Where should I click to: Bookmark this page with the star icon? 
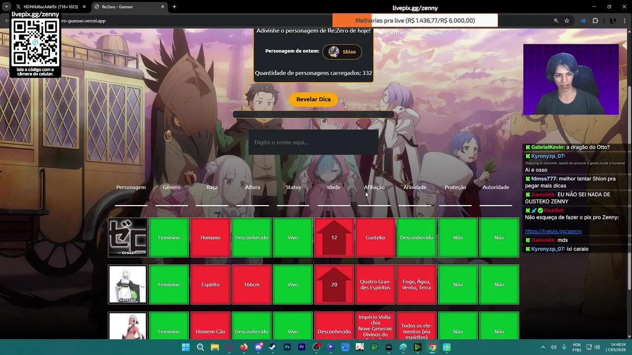point(567,21)
